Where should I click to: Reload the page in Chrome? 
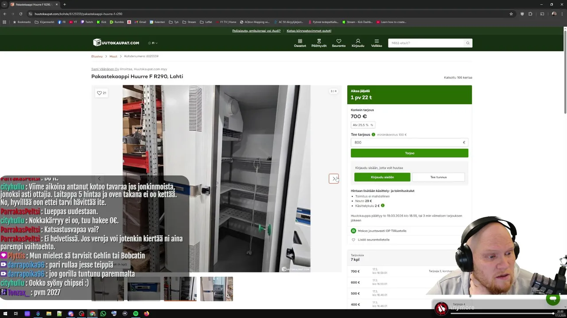(x=20, y=14)
